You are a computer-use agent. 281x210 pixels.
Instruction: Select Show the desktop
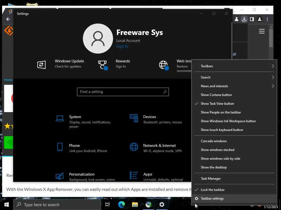[x=234, y=167]
